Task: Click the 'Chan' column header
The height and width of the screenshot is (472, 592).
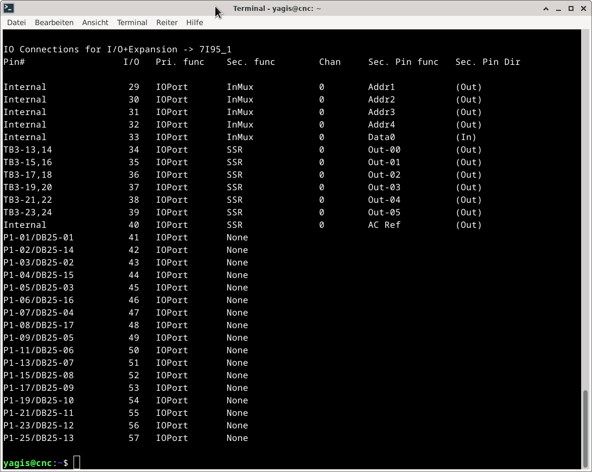Action: [329, 62]
